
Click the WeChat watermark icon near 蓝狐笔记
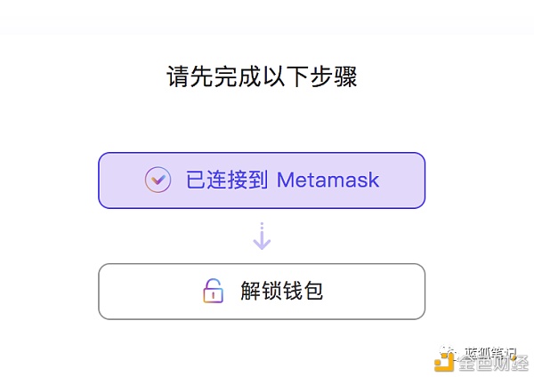[x=447, y=351]
